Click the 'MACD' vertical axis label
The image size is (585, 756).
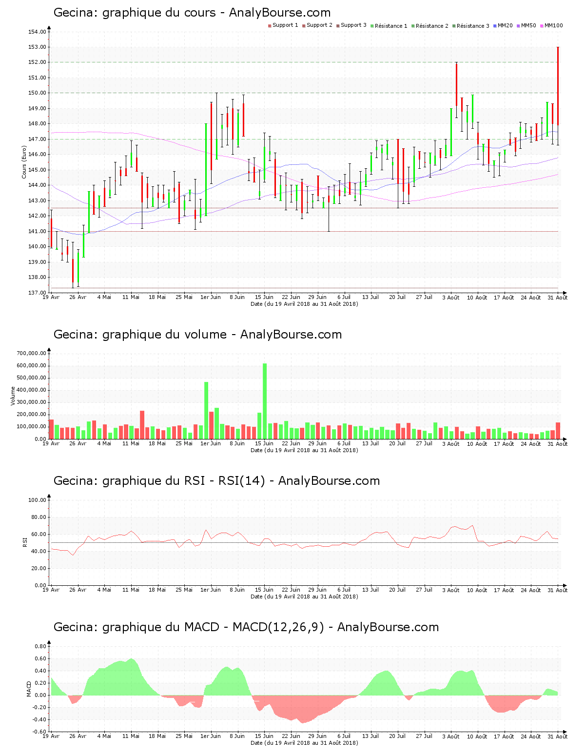coord(29,689)
